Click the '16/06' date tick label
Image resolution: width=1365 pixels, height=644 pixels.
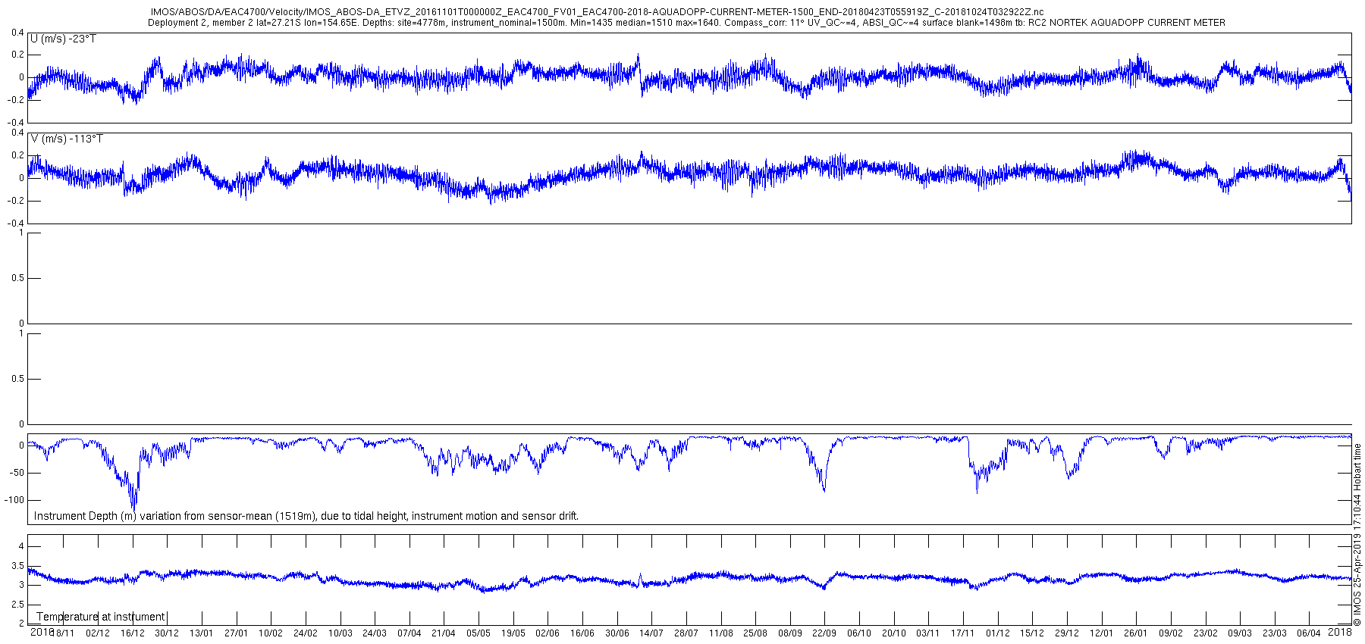582,633
